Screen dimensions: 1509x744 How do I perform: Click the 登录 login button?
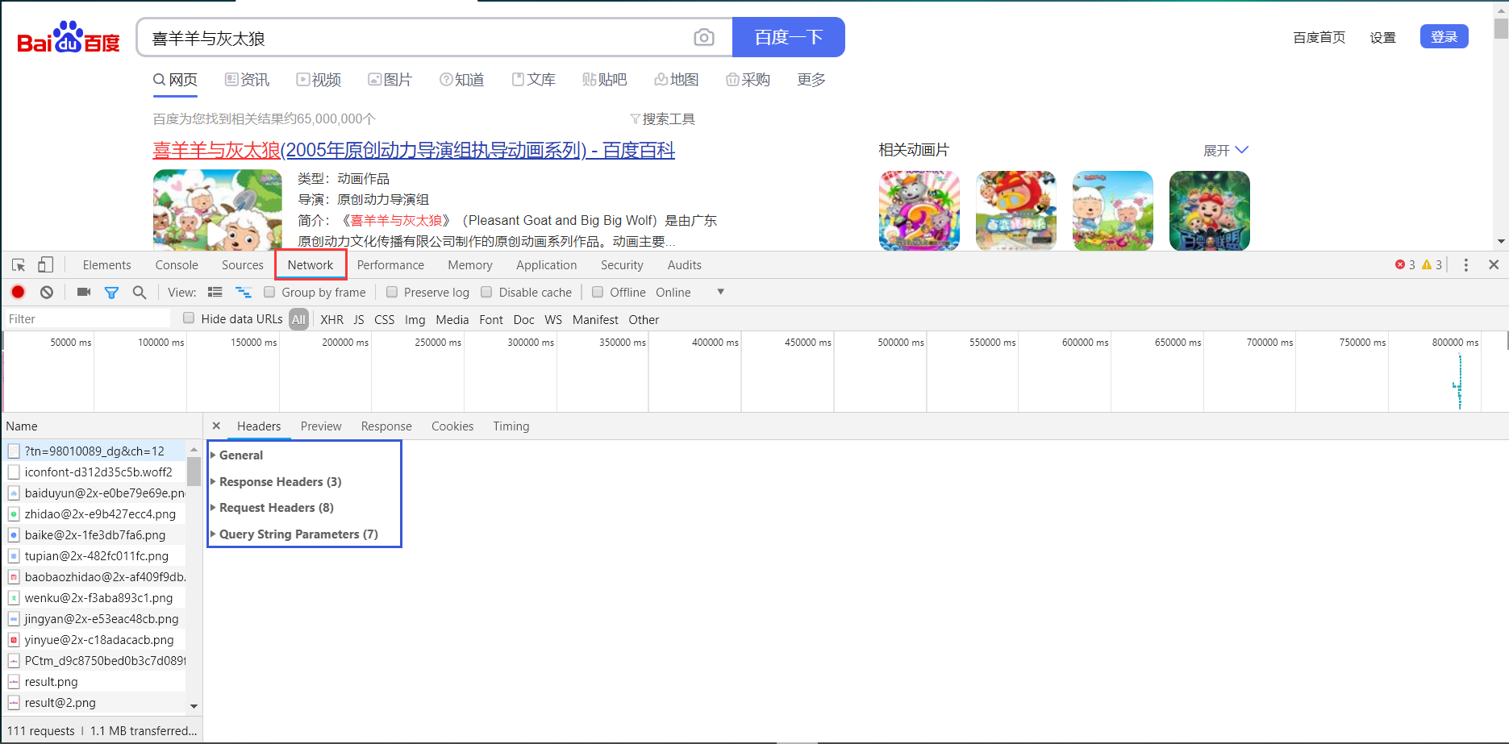1444,36
